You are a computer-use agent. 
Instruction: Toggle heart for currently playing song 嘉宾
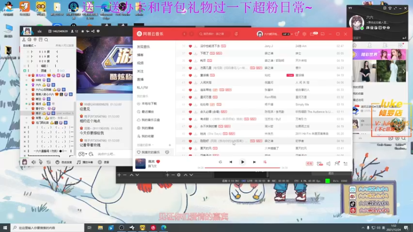158,161
